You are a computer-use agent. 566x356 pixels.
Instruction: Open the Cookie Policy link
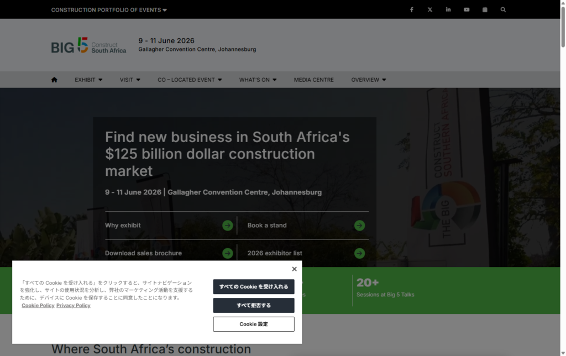(x=38, y=305)
